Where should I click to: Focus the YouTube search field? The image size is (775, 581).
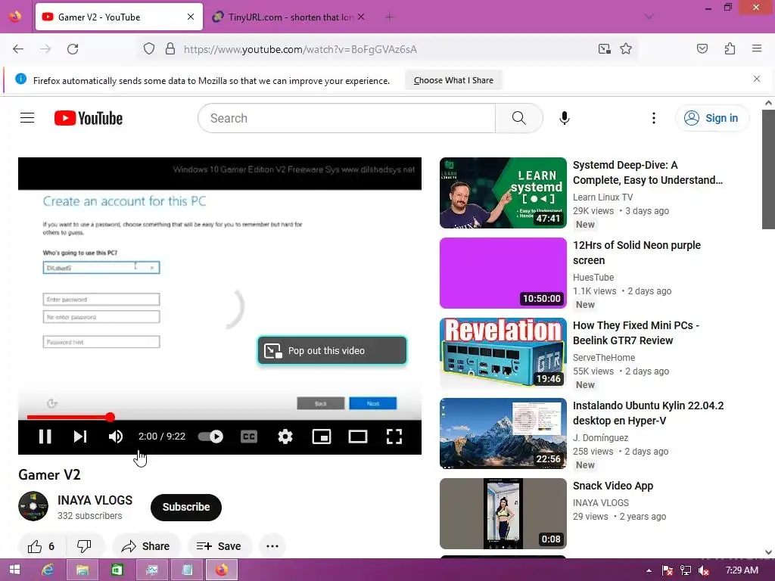point(347,118)
